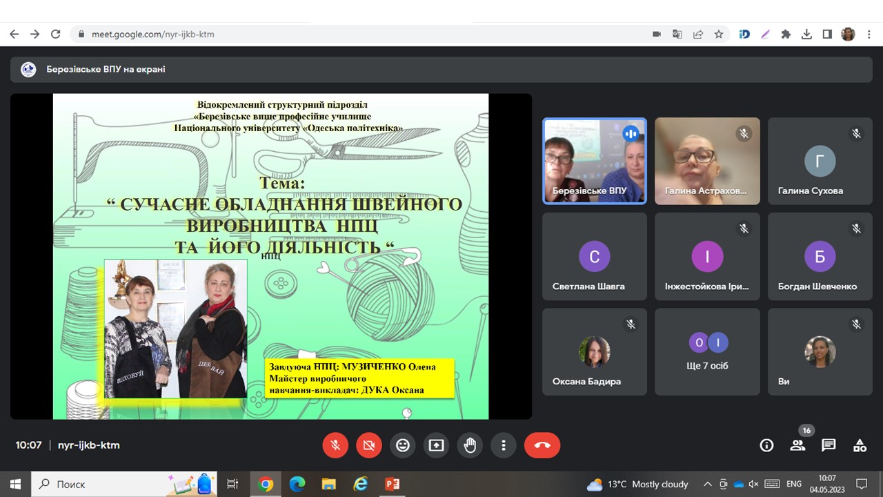Turn on the camera in Meet

point(369,445)
